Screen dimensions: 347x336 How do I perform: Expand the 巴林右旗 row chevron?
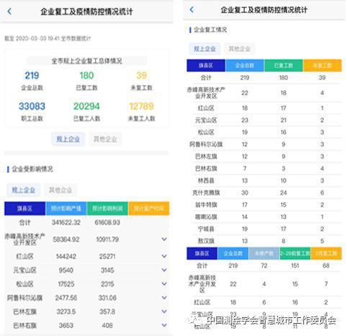tap(164, 325)
